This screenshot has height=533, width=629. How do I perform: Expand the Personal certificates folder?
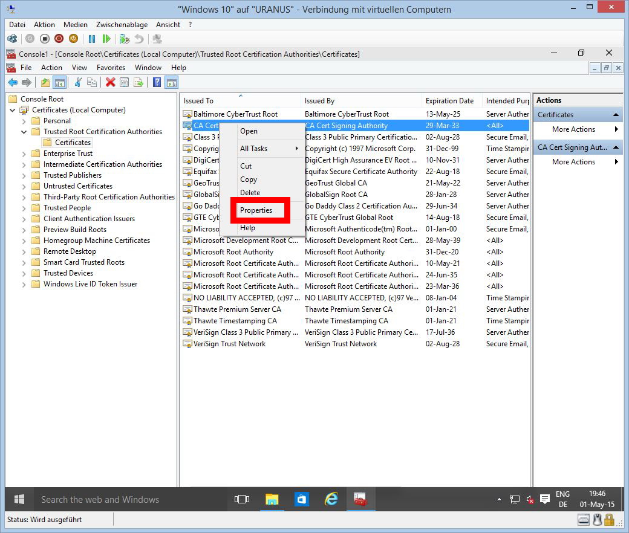point(24,121)
